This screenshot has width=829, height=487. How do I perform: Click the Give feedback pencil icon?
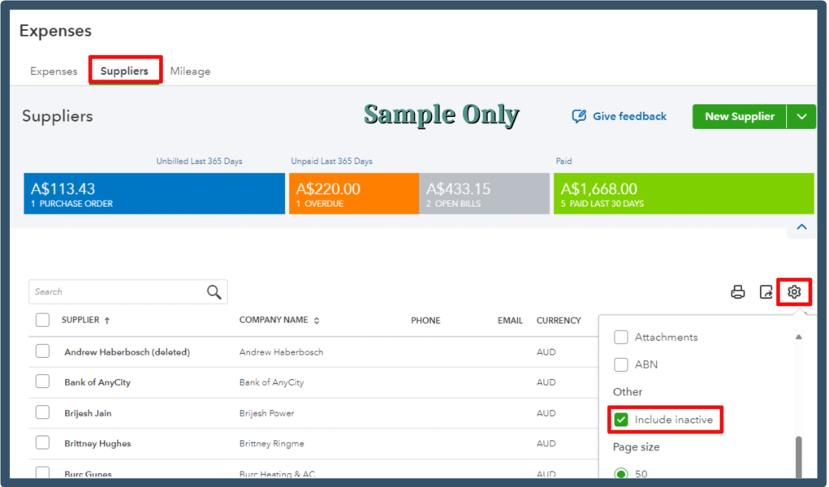pos(578,116)
